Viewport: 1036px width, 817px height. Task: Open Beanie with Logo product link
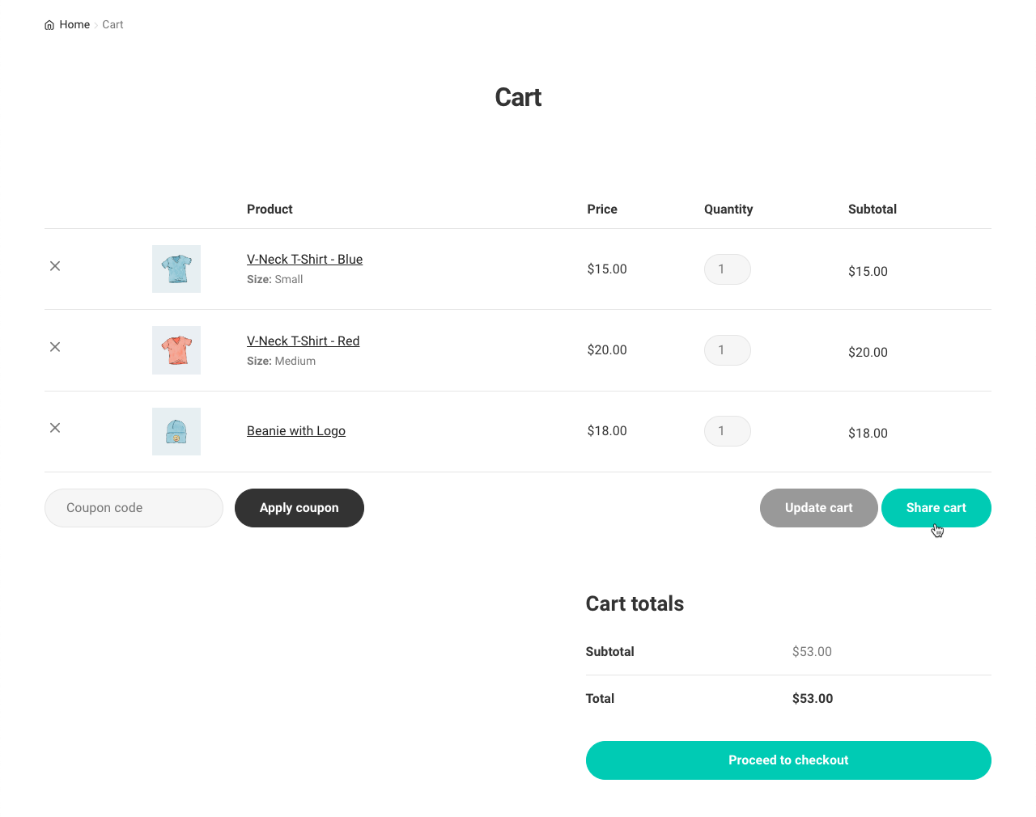point(295,431)
